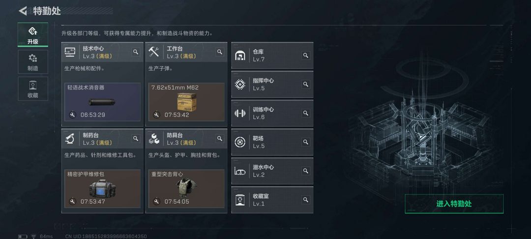Image resolution: width=531 pixels, height=239 pixels.
Task: Click the magnifier icon for 指挥中心
Action: pyautogui.click(x=306, y=84)
